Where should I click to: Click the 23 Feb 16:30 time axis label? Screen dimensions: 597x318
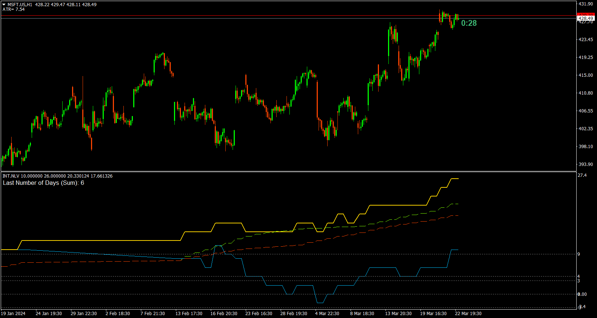tap(259, 314)
